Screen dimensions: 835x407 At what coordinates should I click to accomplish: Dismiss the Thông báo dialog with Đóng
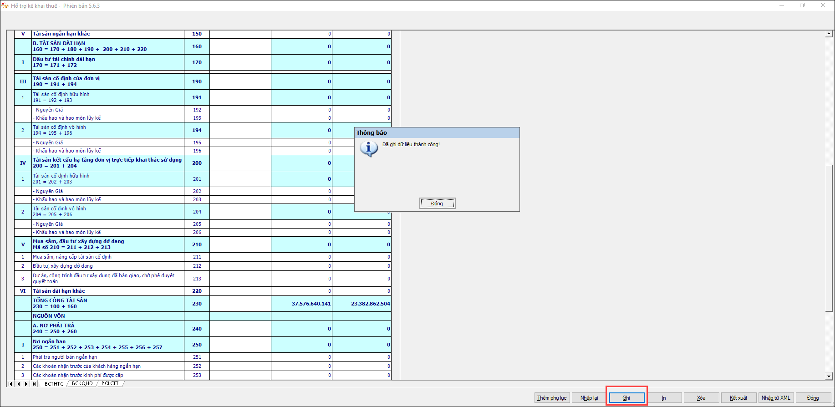point(437,203)
